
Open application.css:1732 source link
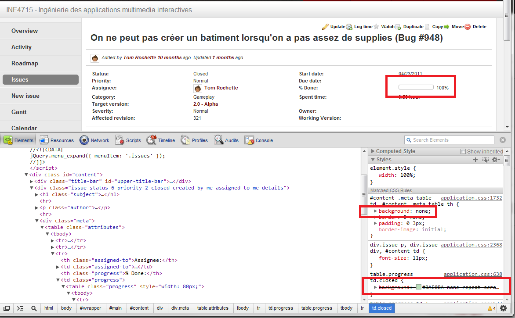pos(471,198)
